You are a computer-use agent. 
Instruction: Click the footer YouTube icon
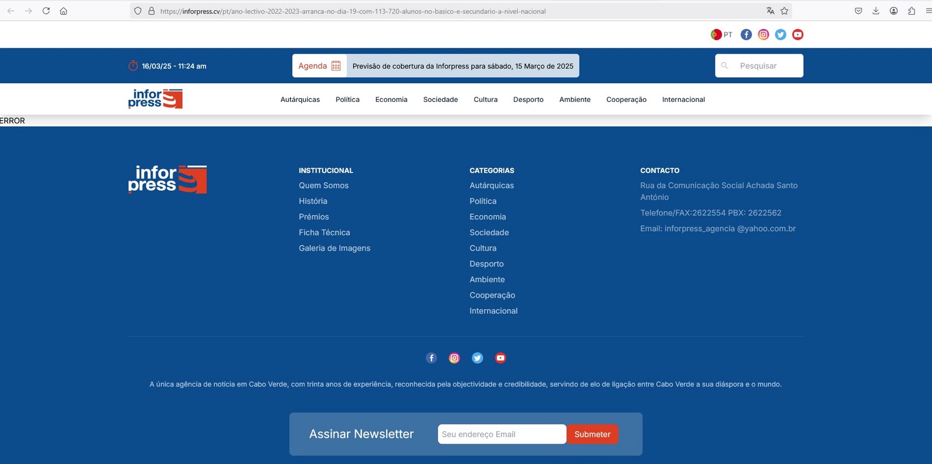(500, 358)
